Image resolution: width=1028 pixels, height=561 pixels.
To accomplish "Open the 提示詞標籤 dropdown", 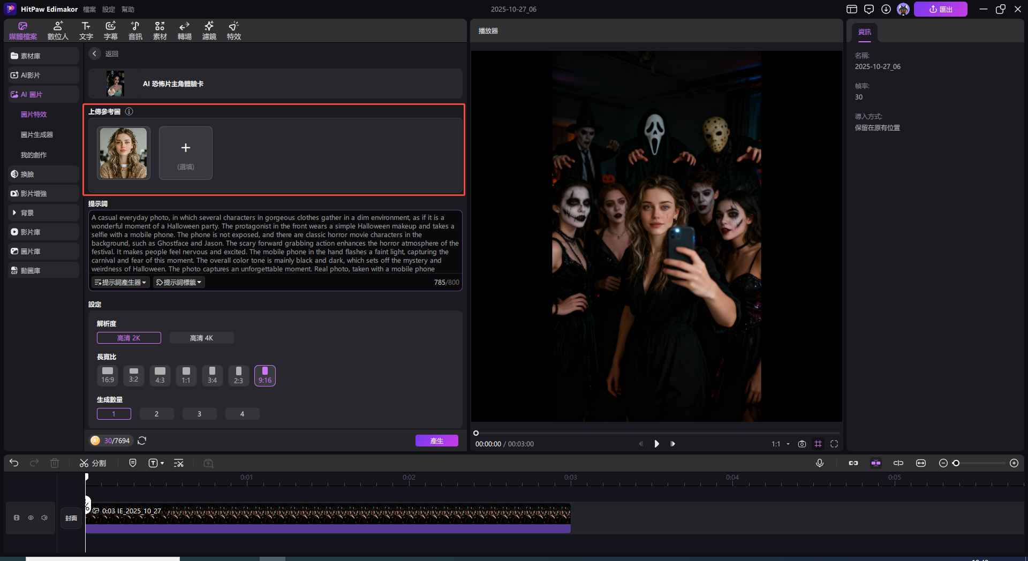I will [x=179, y=282].
